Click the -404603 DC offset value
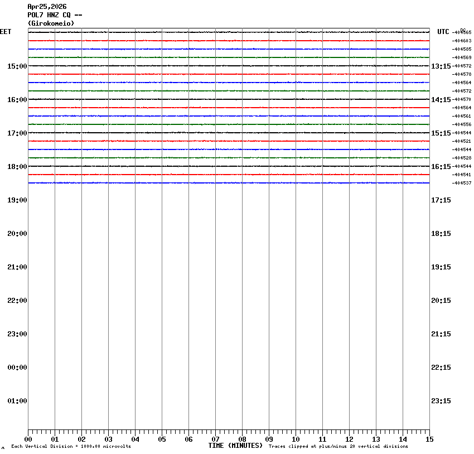474x454 pixels. pyautogui.click(x=462, y=41)
